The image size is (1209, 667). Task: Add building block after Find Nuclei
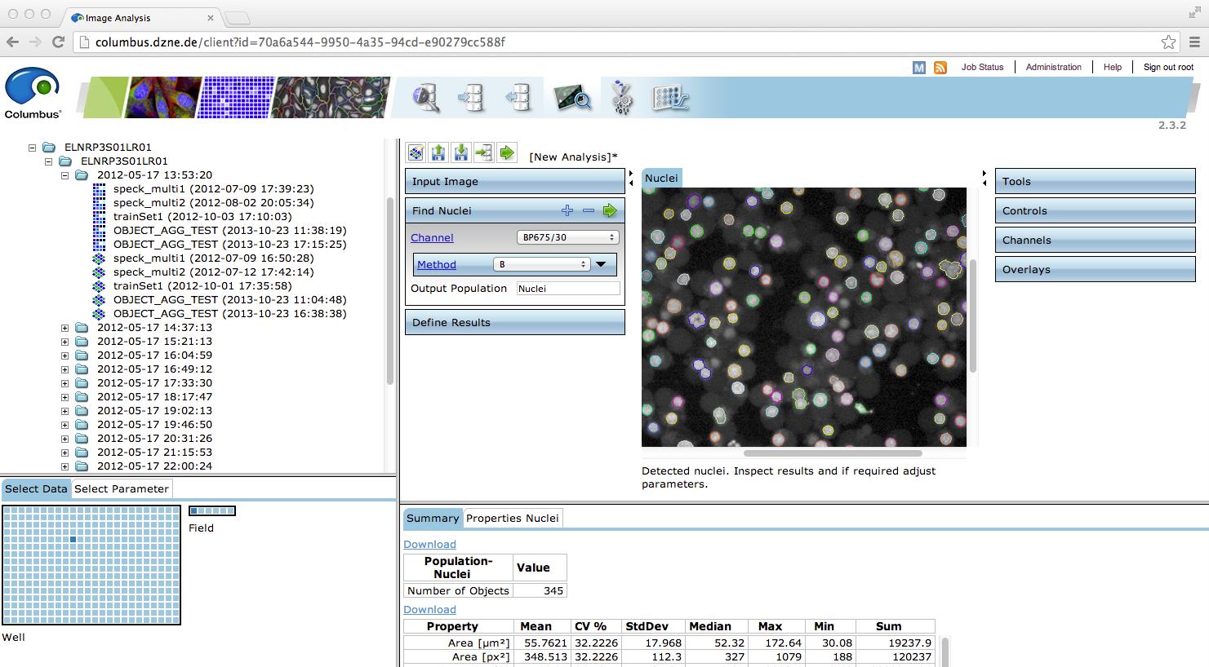(567, 211)
